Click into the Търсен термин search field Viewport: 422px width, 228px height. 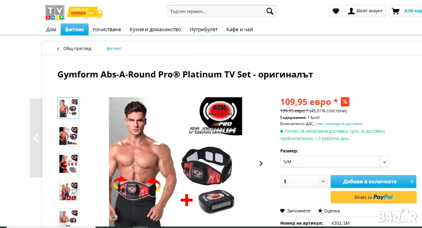click(216, 11)
